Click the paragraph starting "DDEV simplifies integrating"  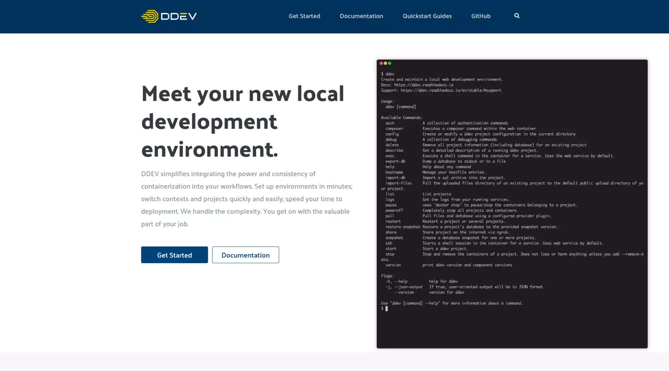pyautogui.click(x=247, y=199)
